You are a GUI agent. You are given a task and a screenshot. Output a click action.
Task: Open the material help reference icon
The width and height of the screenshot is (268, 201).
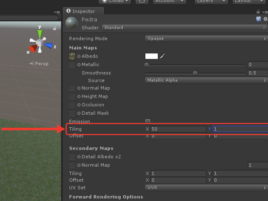point(258,19)
